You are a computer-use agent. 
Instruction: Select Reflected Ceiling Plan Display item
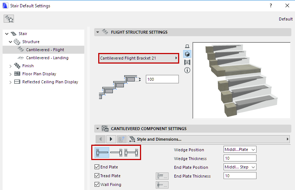click(50, 82)
